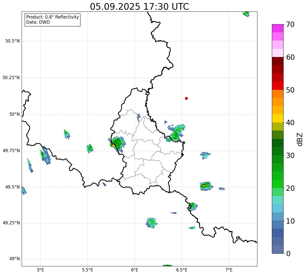Viewport: 306px width, 275px height.
Task: Click the 0 tick label on the colorbar
Action: pyautogui.click(x=288, y=253)
